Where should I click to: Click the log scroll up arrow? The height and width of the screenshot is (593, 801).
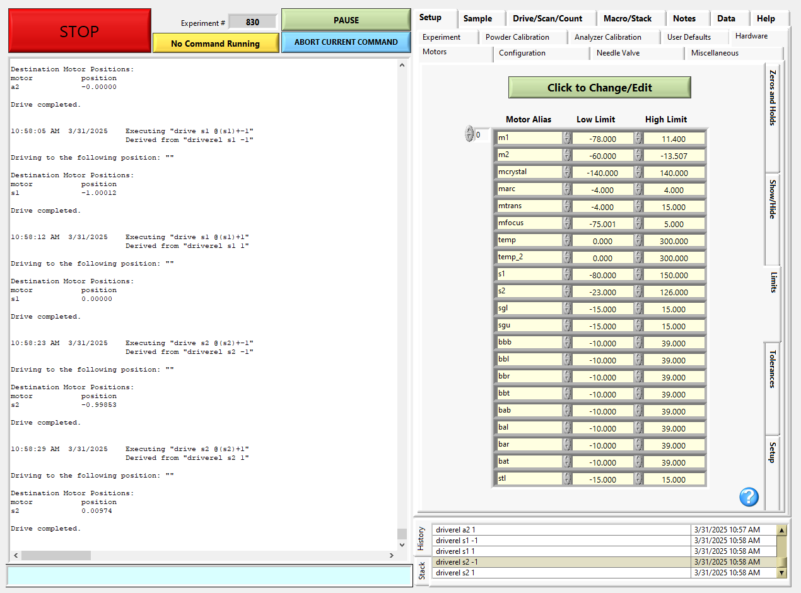(x=402, y=64)
